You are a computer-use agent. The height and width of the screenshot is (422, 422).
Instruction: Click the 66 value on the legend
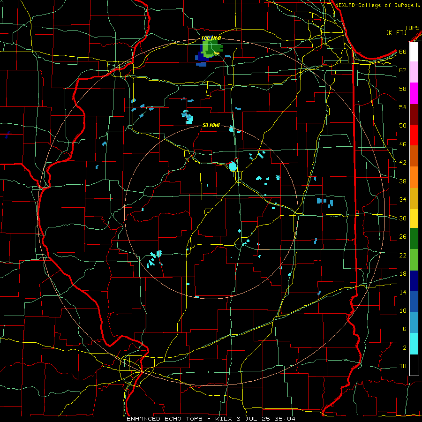point(403,52)
